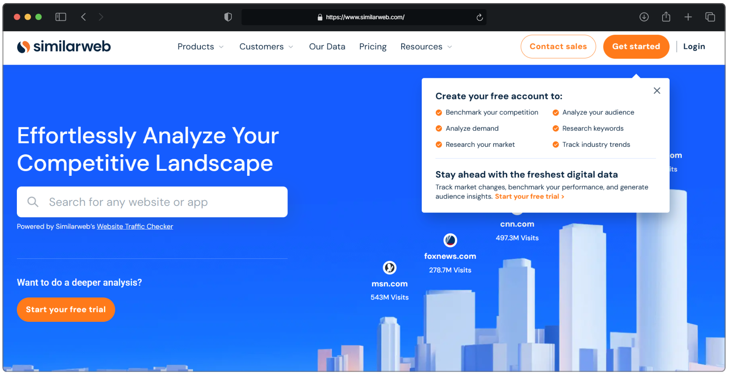This screenshot has width=730, height=377.
Task: Click the msn.com site icon
Action: pyautogui.click(x=390, y=268)
